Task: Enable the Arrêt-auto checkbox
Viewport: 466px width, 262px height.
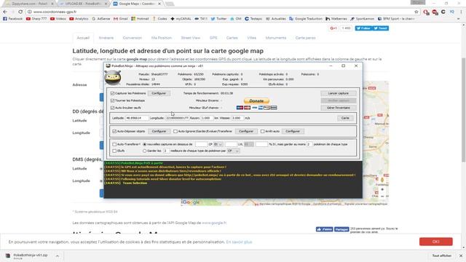Action: click(262, 131)
